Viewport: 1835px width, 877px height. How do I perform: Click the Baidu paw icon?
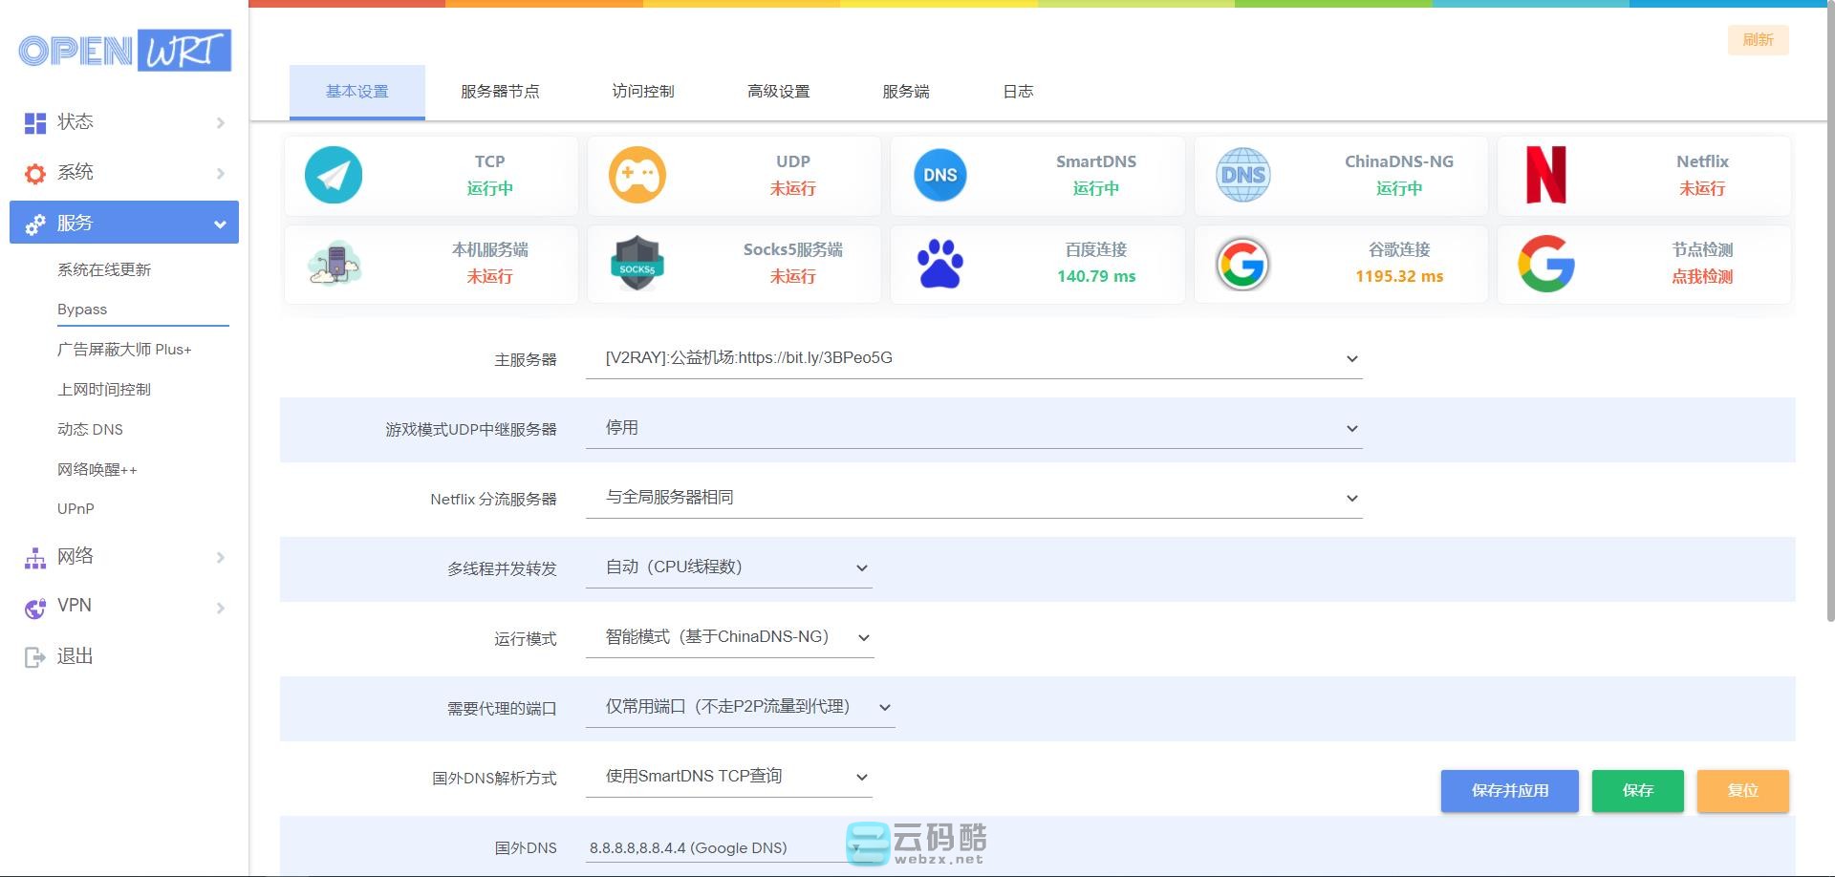point(939,264)
